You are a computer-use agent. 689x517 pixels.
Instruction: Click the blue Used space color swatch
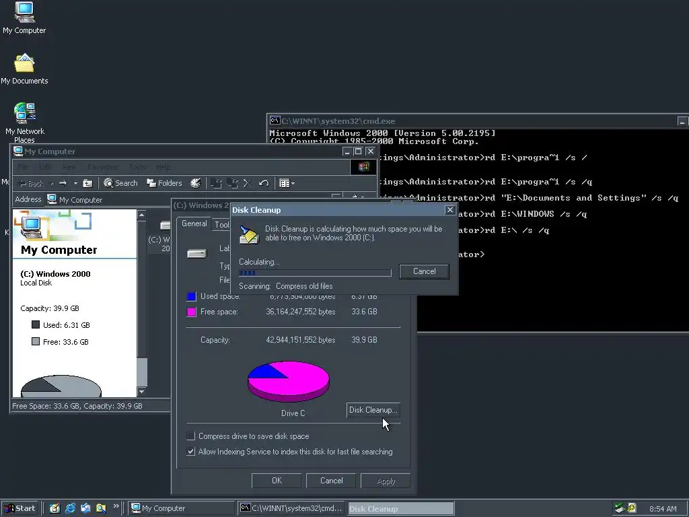[x=191, y=296]
